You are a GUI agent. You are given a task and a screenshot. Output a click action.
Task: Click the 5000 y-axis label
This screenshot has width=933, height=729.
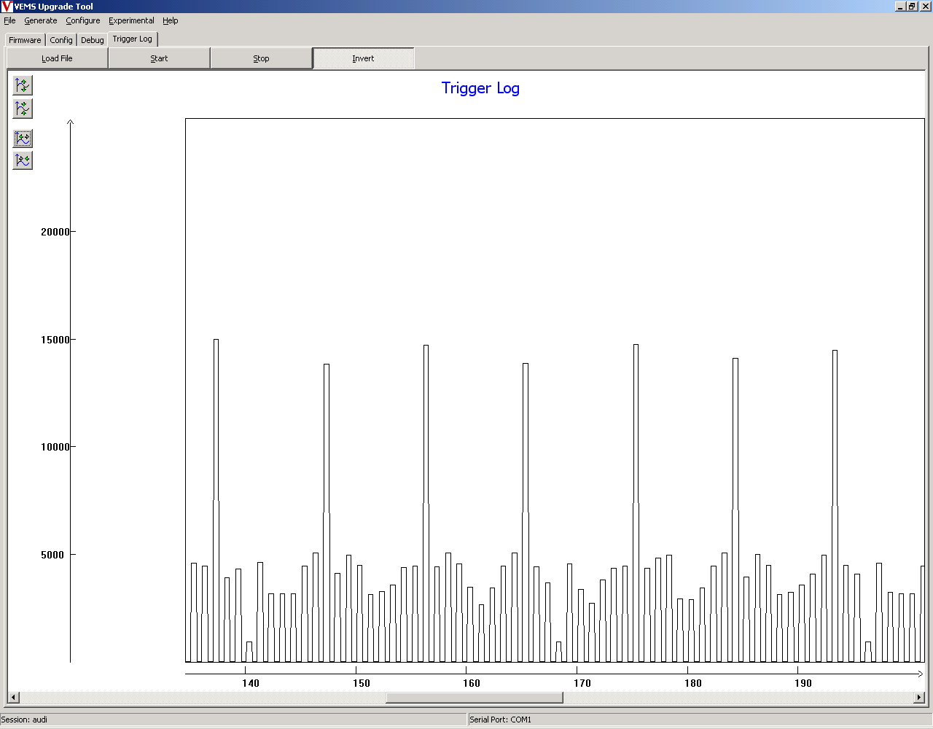[52, 555]
